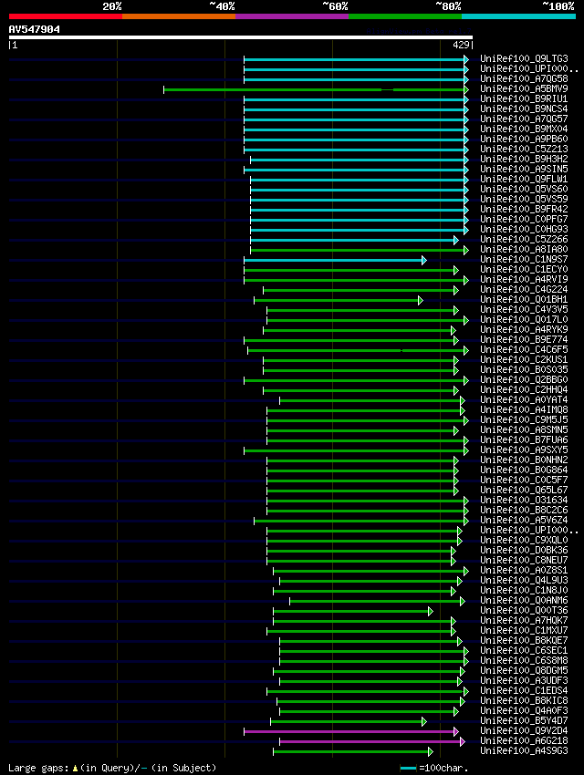Open hit UniRef100_B9NCS4

click(524, 108)
